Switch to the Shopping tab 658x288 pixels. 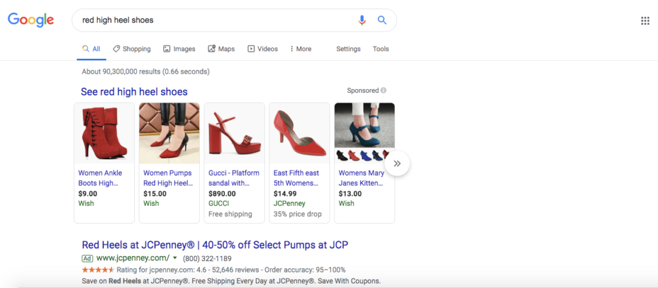coord(132,49)
